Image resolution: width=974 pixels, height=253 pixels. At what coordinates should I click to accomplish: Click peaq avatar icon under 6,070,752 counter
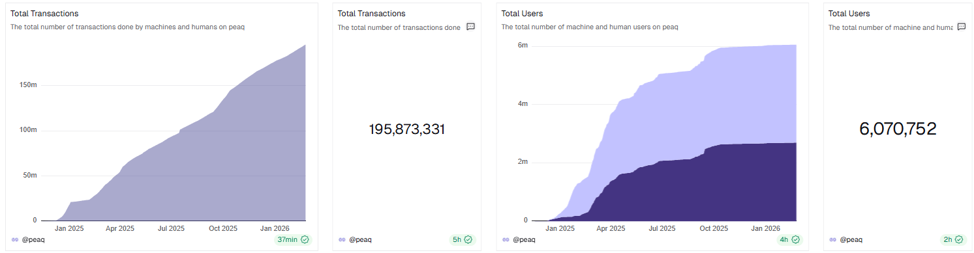(x=832, y=239)
